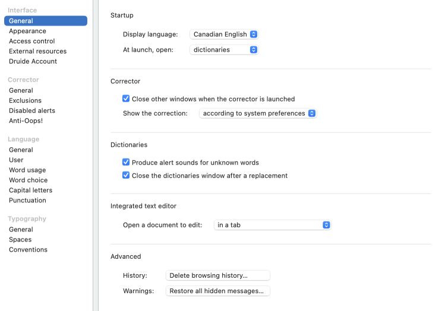Expand the 'At launch, open' dropdown
This screenshot has height=311, width=439.
(225, 50)
